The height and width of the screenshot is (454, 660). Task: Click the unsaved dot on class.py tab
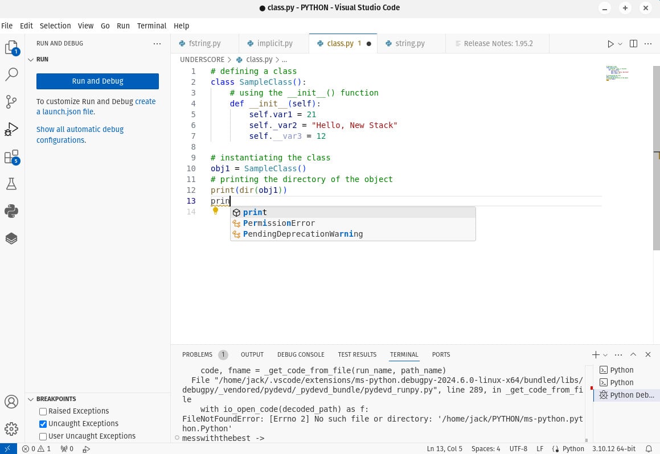[369, 44]
